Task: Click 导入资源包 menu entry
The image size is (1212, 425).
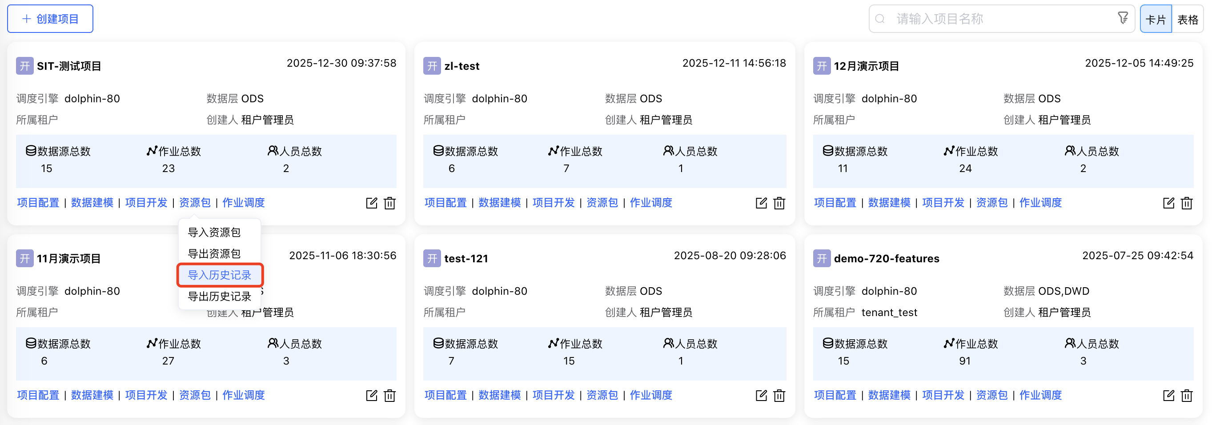Action: (x=214, y=233)
